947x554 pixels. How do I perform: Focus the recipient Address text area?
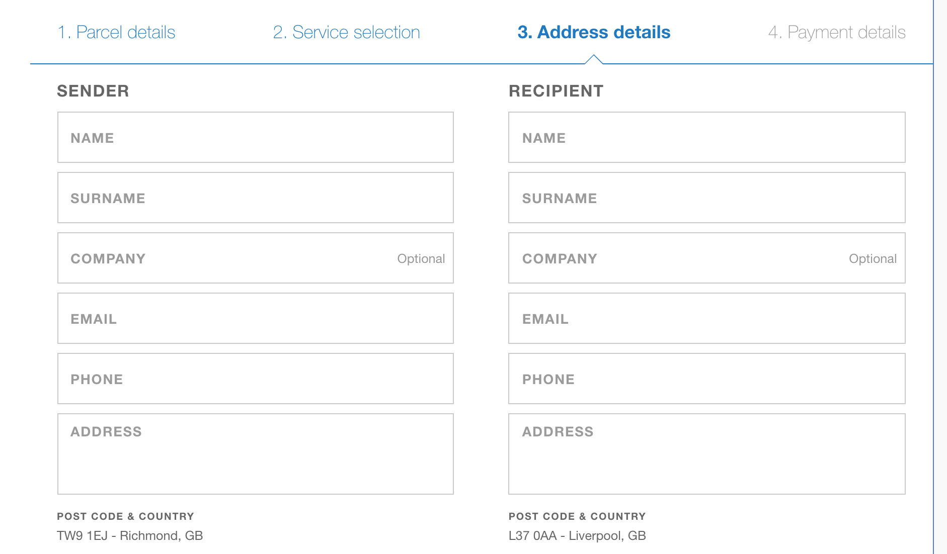[707, 454]
